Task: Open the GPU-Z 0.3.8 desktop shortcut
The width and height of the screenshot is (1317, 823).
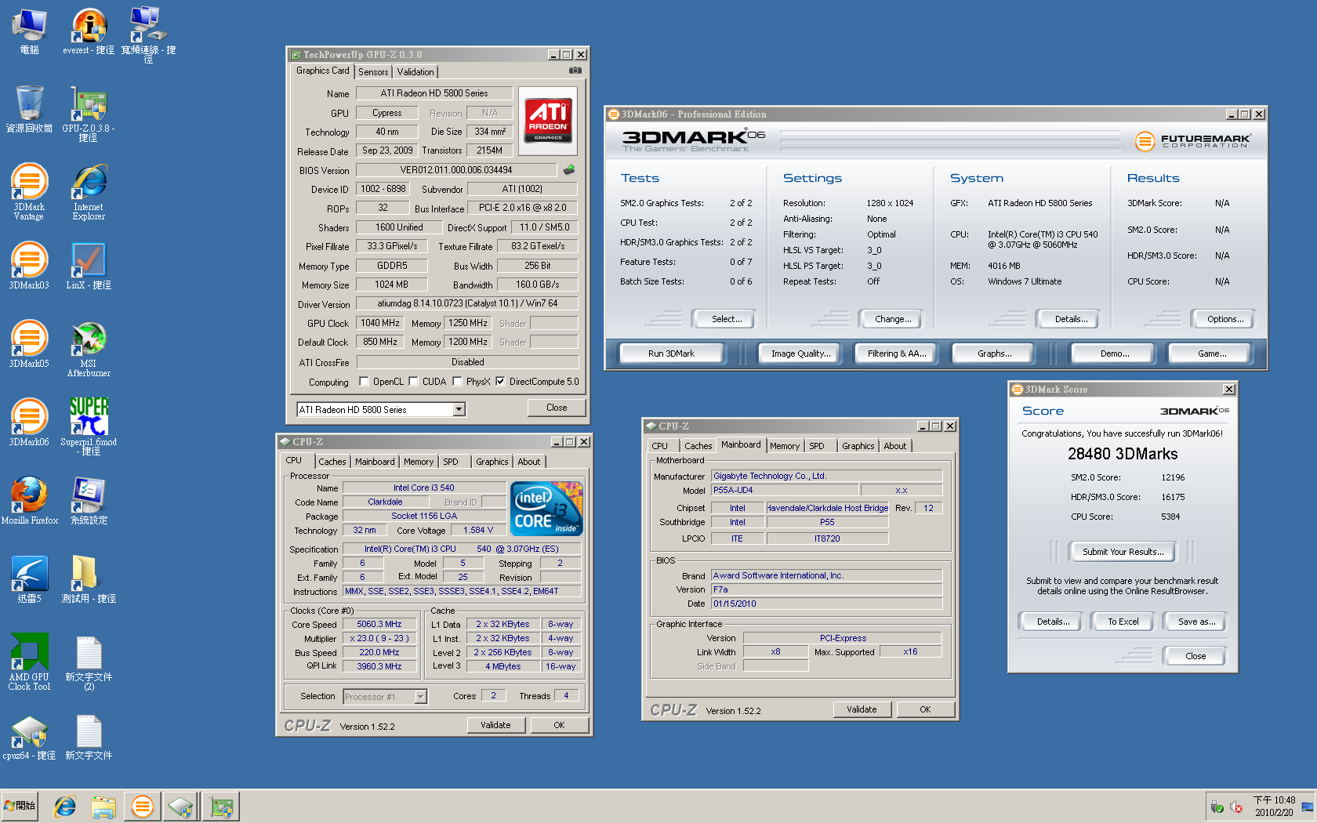Action: [x=89, y=114]
